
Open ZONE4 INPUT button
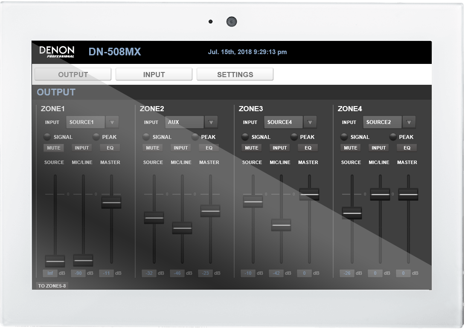[x=379, y=148]
